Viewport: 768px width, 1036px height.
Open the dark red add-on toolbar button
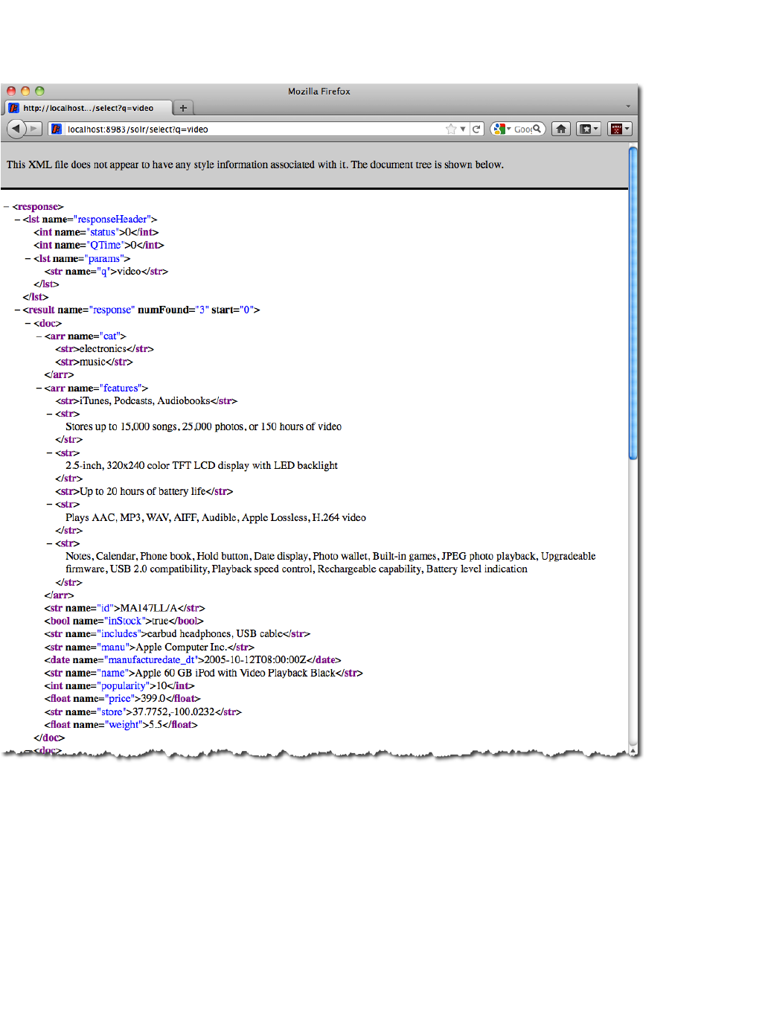pyautogui.click(x=619, y=129)
